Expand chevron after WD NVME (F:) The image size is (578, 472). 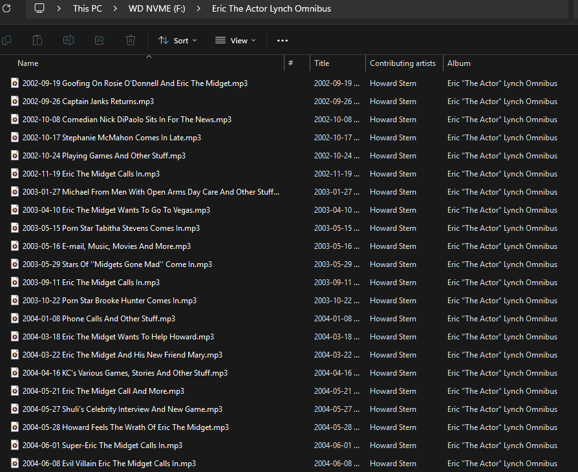tap(198, 8)
